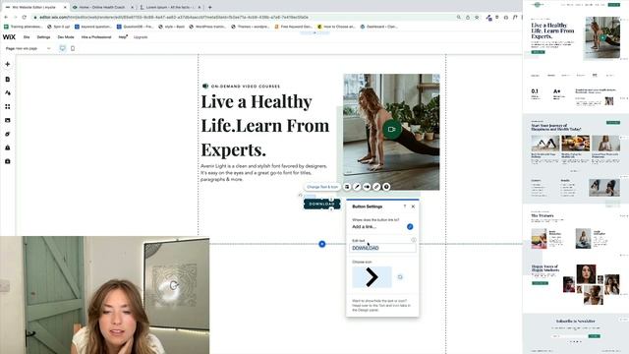Open the Page selector dropdown
Image resolution: width=629 pixels, height=354 pixels.
(29, 48)
